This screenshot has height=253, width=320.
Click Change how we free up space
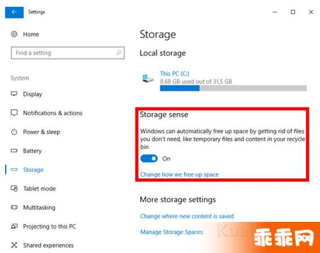(x=180, y=174)
